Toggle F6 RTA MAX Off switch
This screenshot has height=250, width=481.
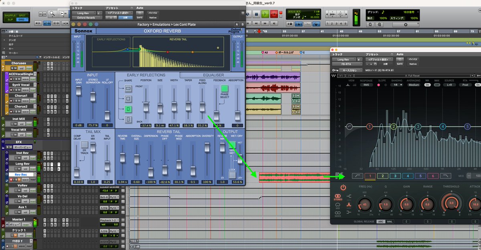(437, 85)
